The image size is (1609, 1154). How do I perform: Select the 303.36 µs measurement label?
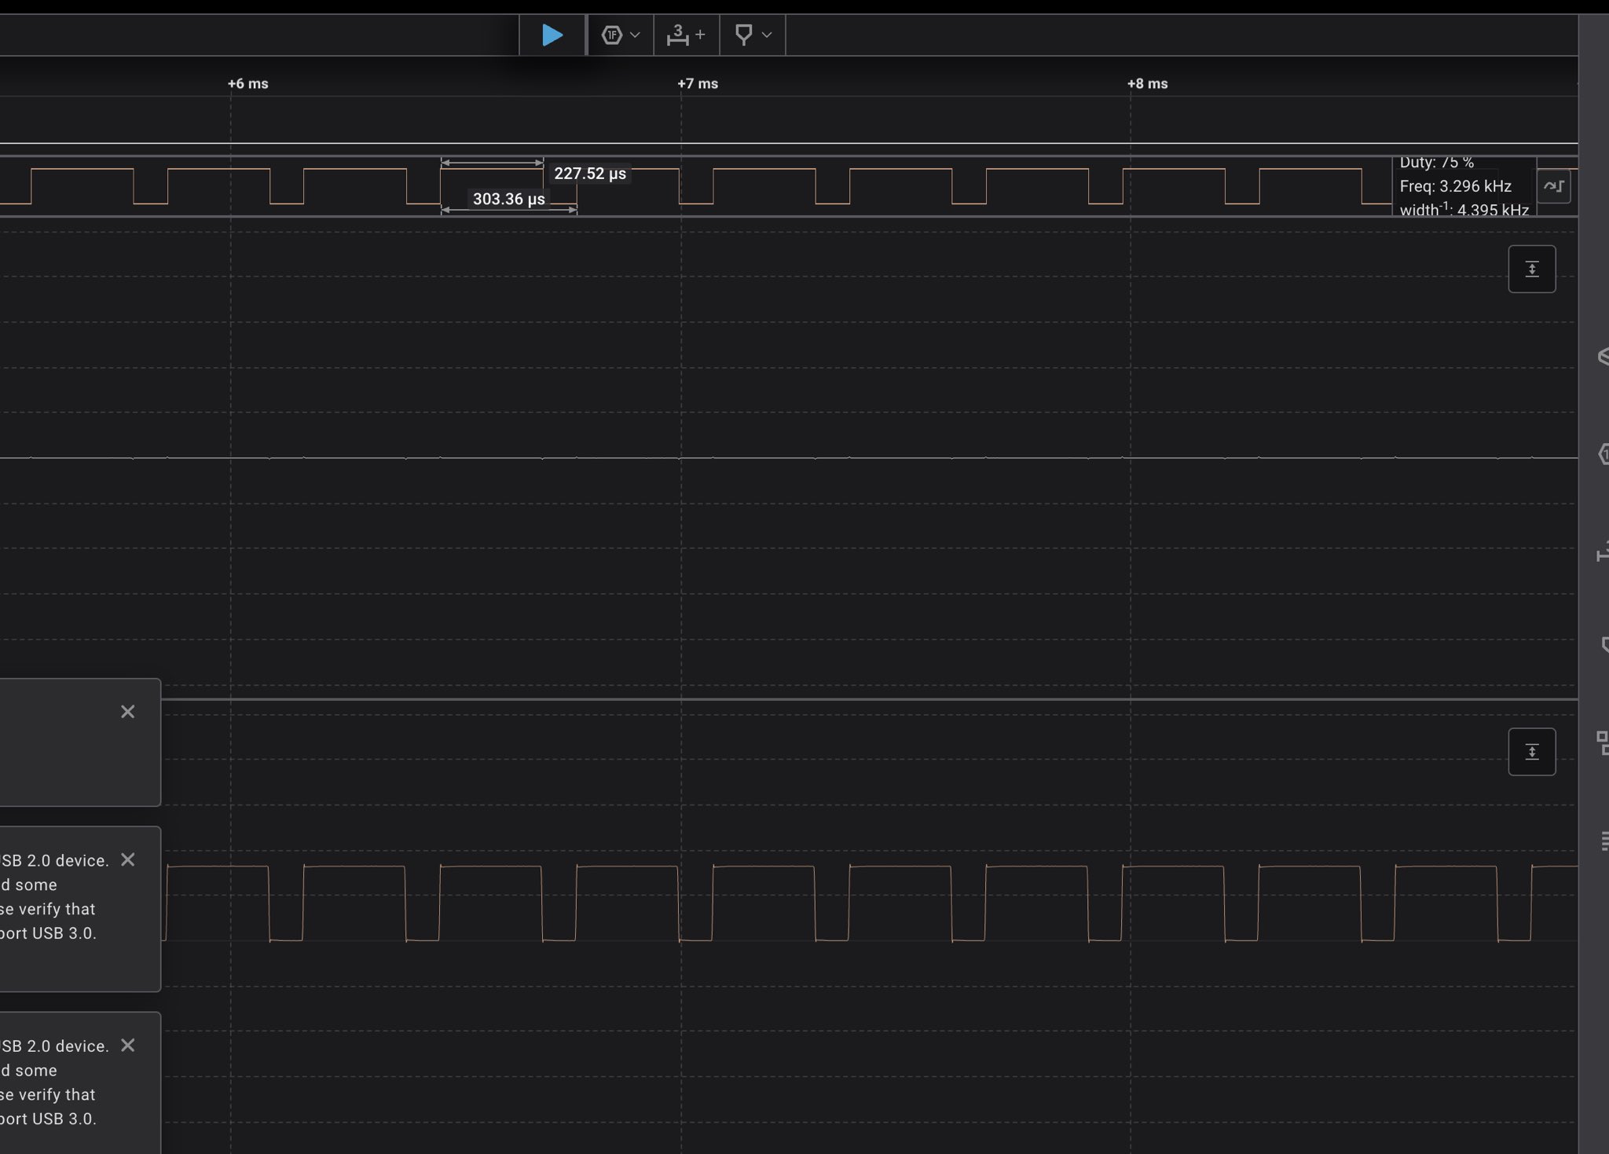(508, 199)
